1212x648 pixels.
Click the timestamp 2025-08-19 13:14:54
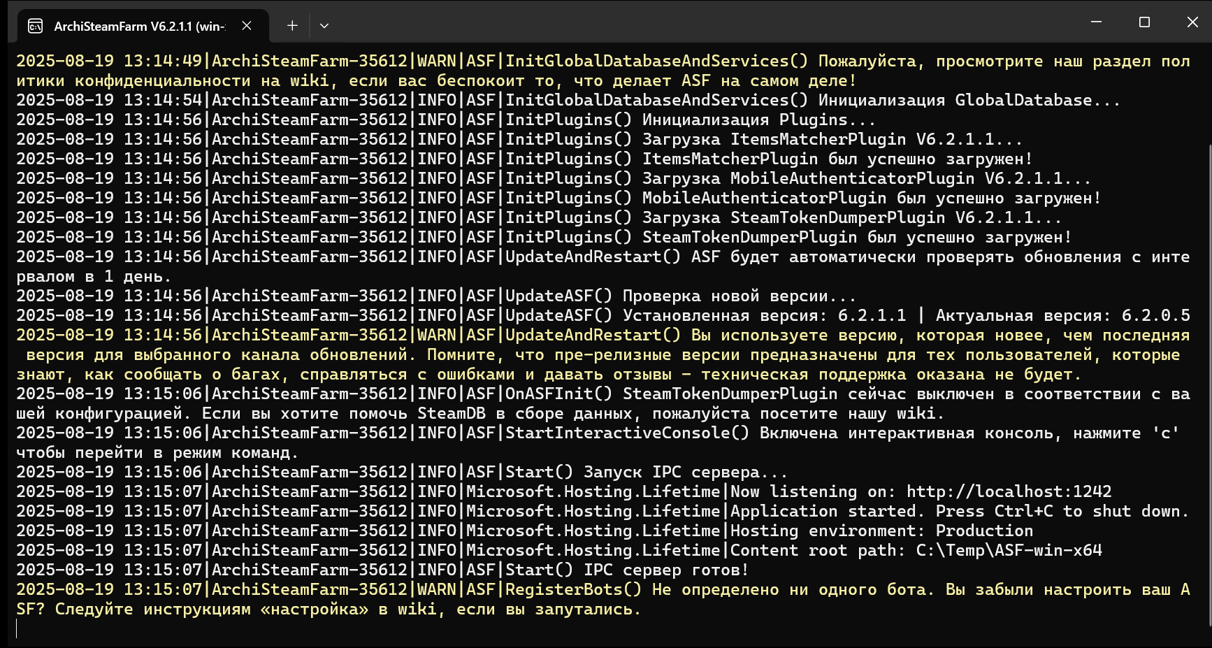pyautogui.click(x=109, y=101)
